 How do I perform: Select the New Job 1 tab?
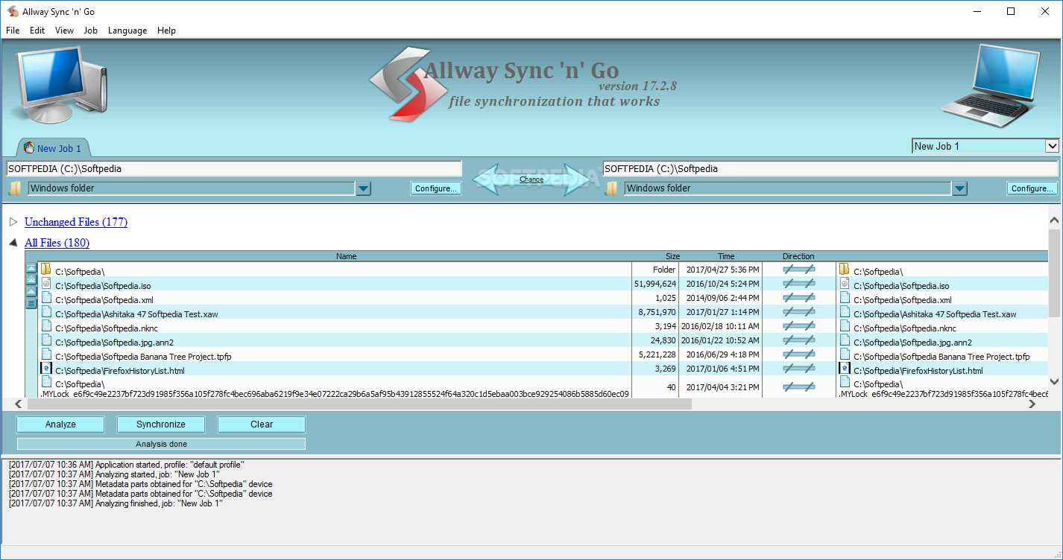point(53,147)
